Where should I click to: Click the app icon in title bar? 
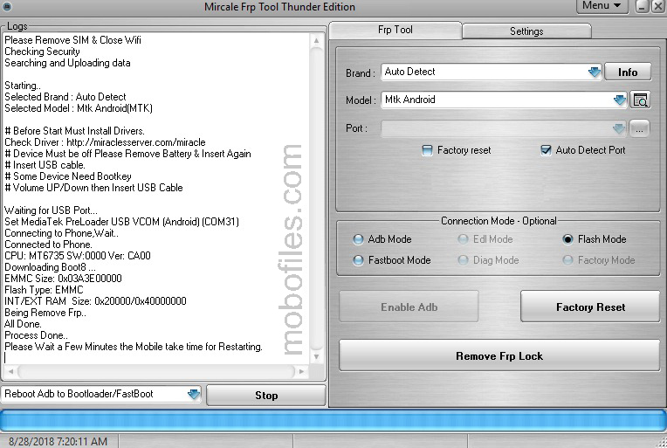point(7,6)
